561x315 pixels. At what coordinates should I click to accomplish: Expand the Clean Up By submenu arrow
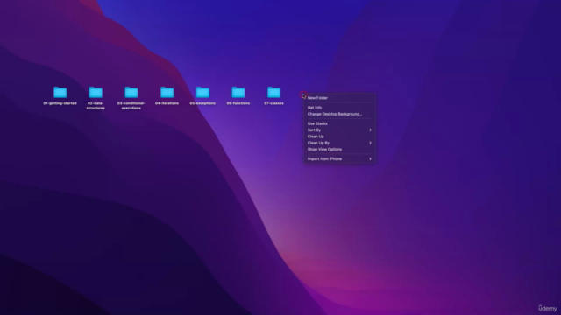click(x=370, y=143)
